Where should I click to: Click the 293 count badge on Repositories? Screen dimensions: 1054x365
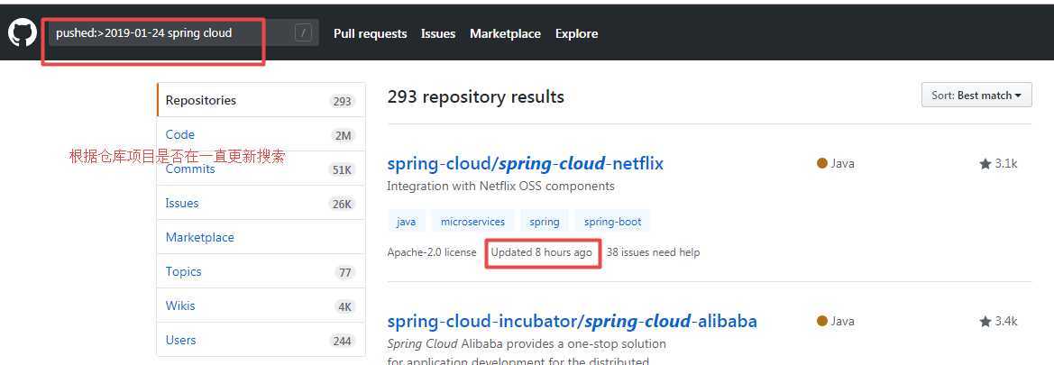pyautogui.click(x=342, y=102)
